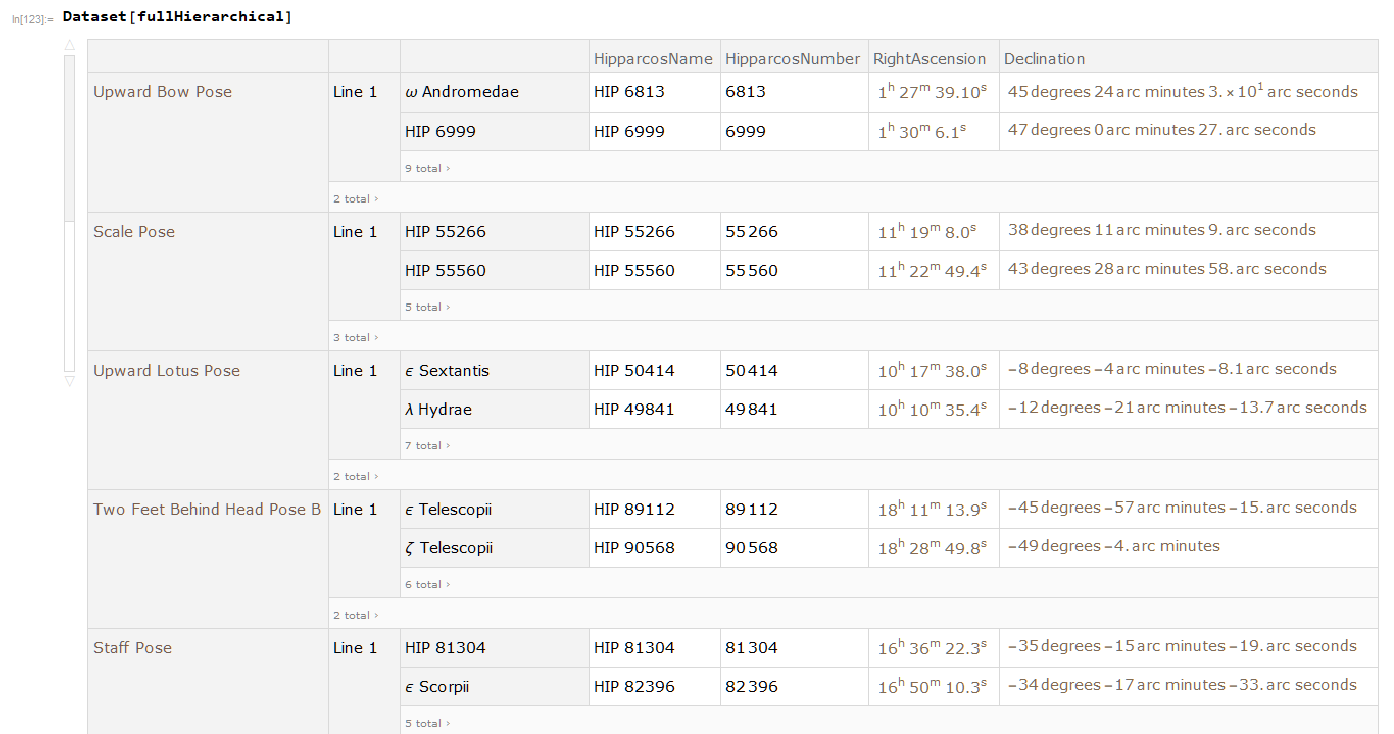Viewport: 1394px width, 734px height.
Task: Expand '2 total' under Two Feet Behind Head
Action: (356, 615)
